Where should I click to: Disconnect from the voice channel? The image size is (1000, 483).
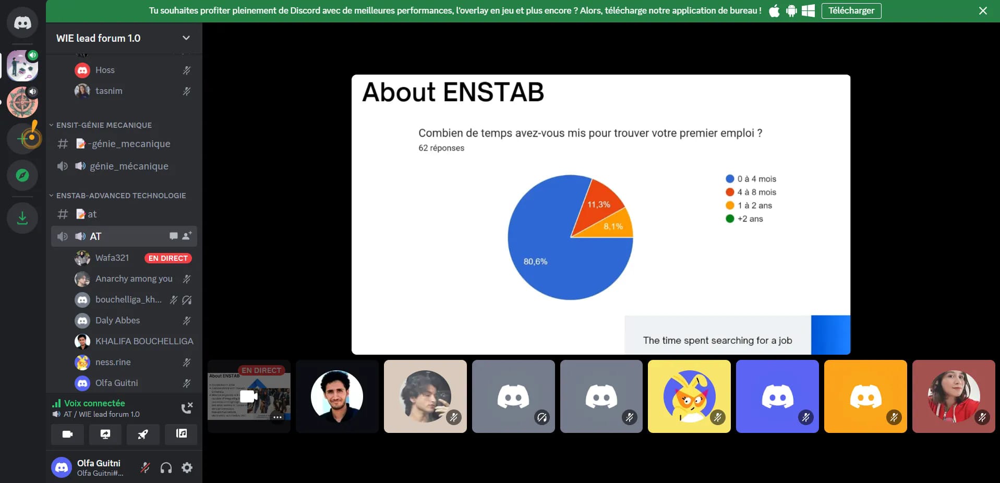pos(187,408)
